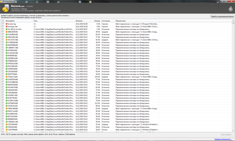This screenshot has width=235, height=141.
Task: Select the file name 1E14F6C7d01
Action: point(13,95)
